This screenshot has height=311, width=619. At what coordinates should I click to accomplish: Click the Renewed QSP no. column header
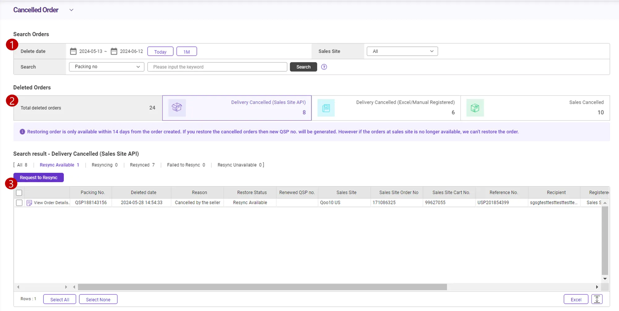pos(297,192)
